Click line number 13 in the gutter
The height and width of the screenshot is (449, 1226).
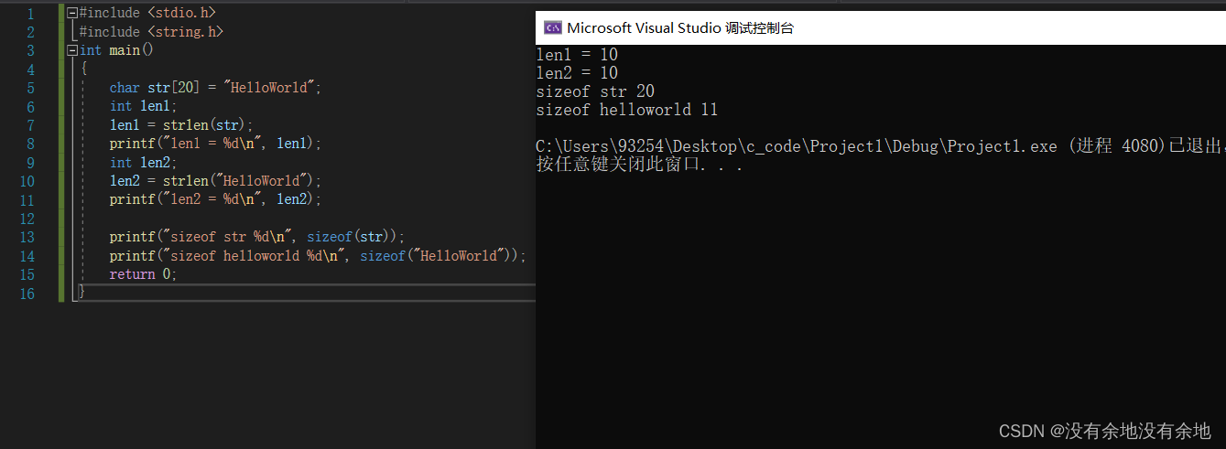[27, 237]
